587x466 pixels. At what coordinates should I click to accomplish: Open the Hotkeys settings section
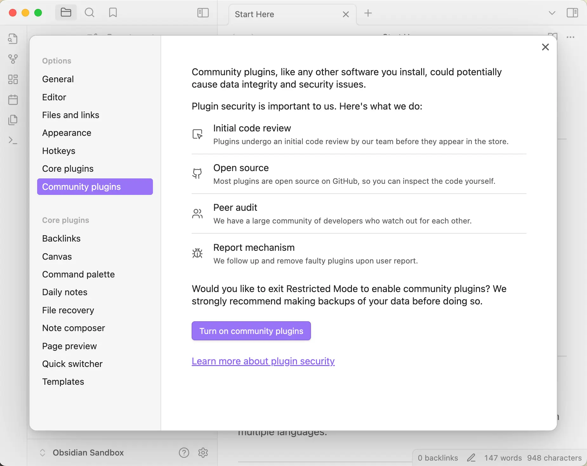59,151
